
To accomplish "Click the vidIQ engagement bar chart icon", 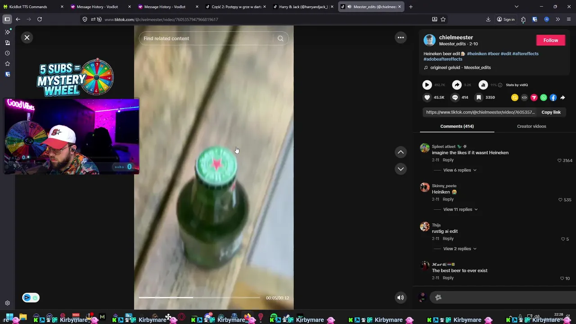I will tap(483, 85).
